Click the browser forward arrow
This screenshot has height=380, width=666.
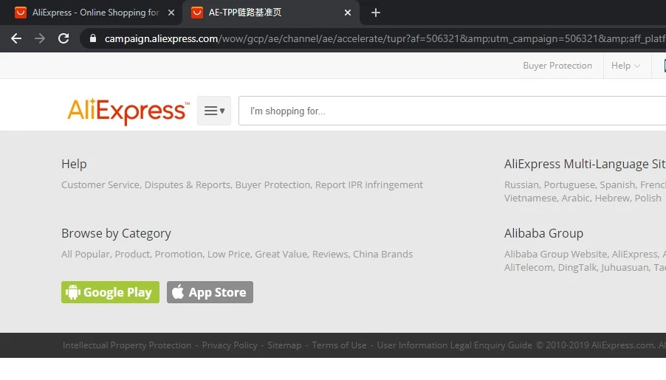[x=40, y=38]
